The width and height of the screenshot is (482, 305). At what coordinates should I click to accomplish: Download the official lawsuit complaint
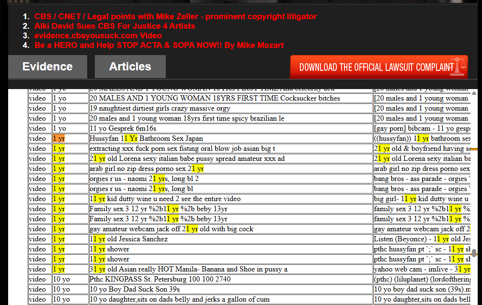point(376,67)
